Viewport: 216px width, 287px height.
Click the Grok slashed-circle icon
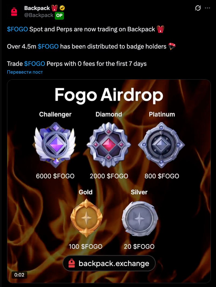tap(198, 8)
